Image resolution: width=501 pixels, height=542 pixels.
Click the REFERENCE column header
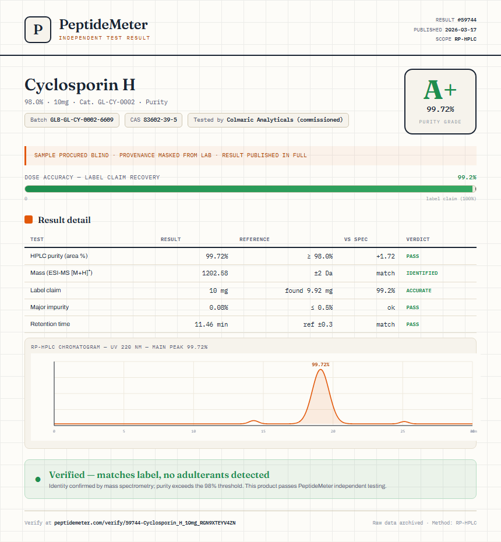tap(255, 239)
